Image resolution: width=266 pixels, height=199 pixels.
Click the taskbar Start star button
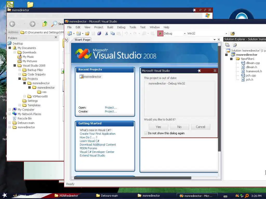[4, 195]
